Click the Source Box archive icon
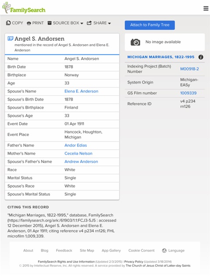The image size is (210, 276). (49, 23)
